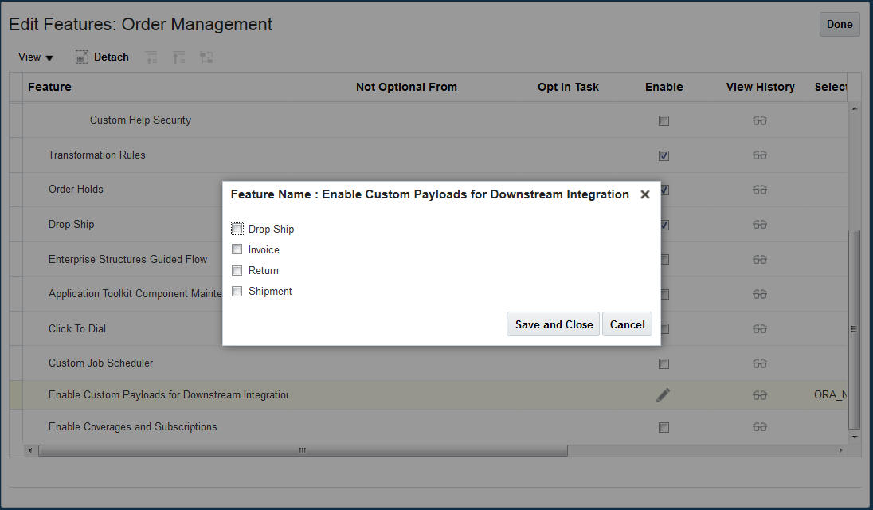Open view history for Click To Dial
This screenshot has height=510, width=873.
(760, 328)
